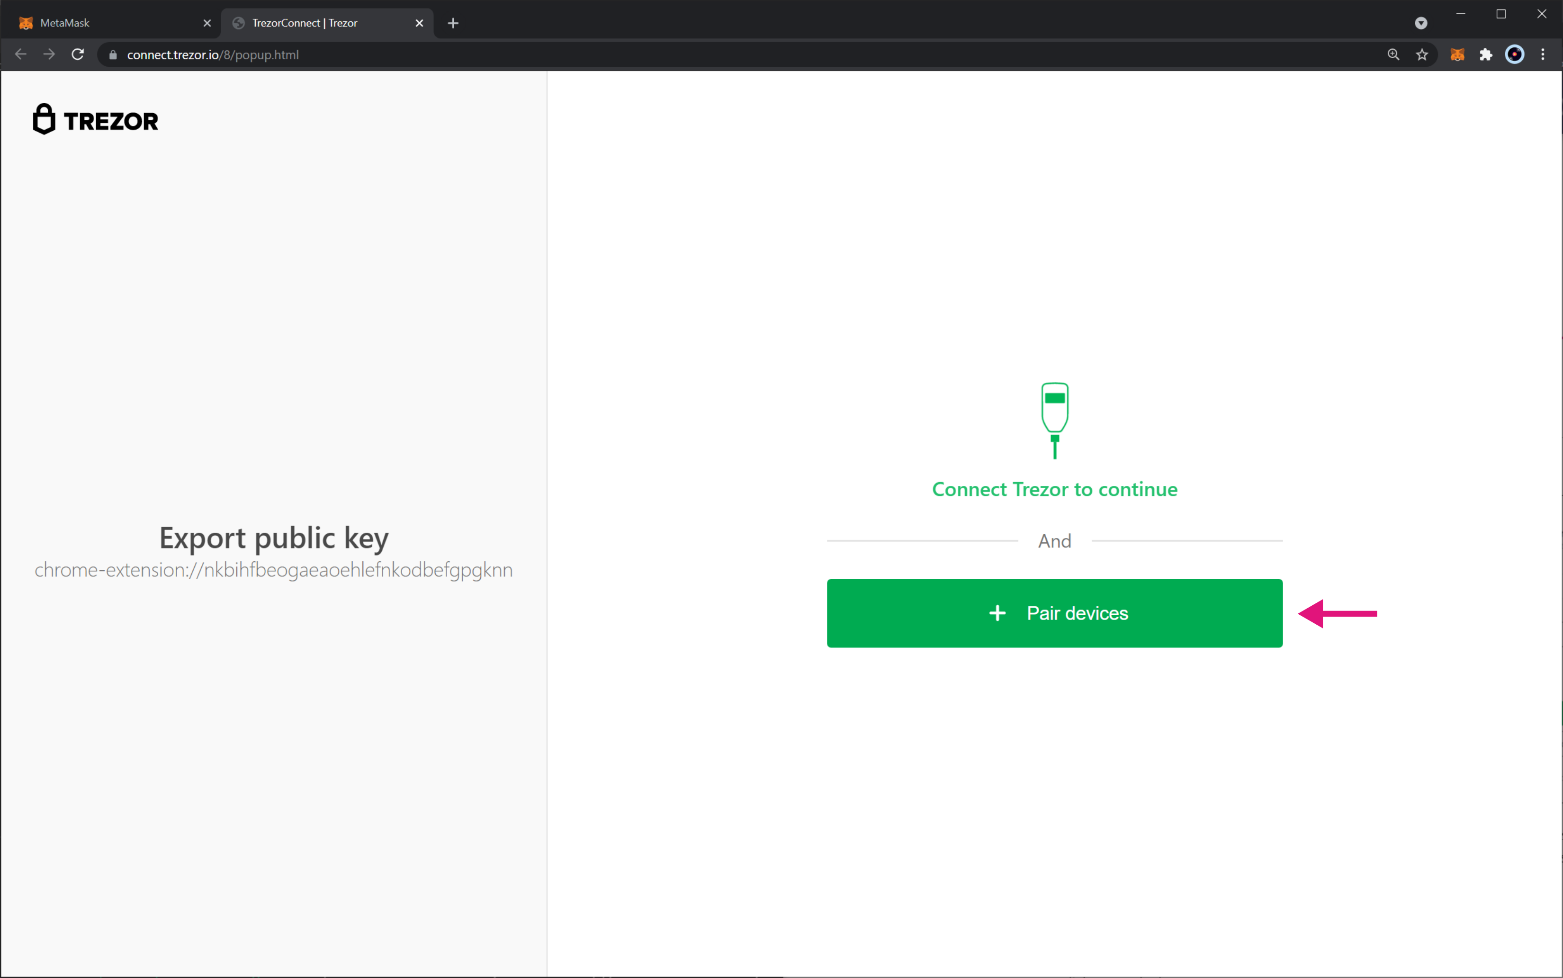The height and width of the screenshot is (978, 1563).
Task: Open a new browser tab
Action: coord(453,23)
